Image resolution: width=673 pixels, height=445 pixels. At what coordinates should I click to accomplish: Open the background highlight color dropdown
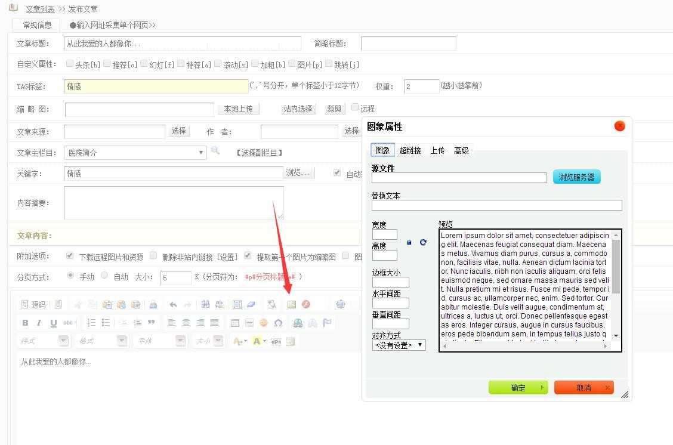pos(260,342)
